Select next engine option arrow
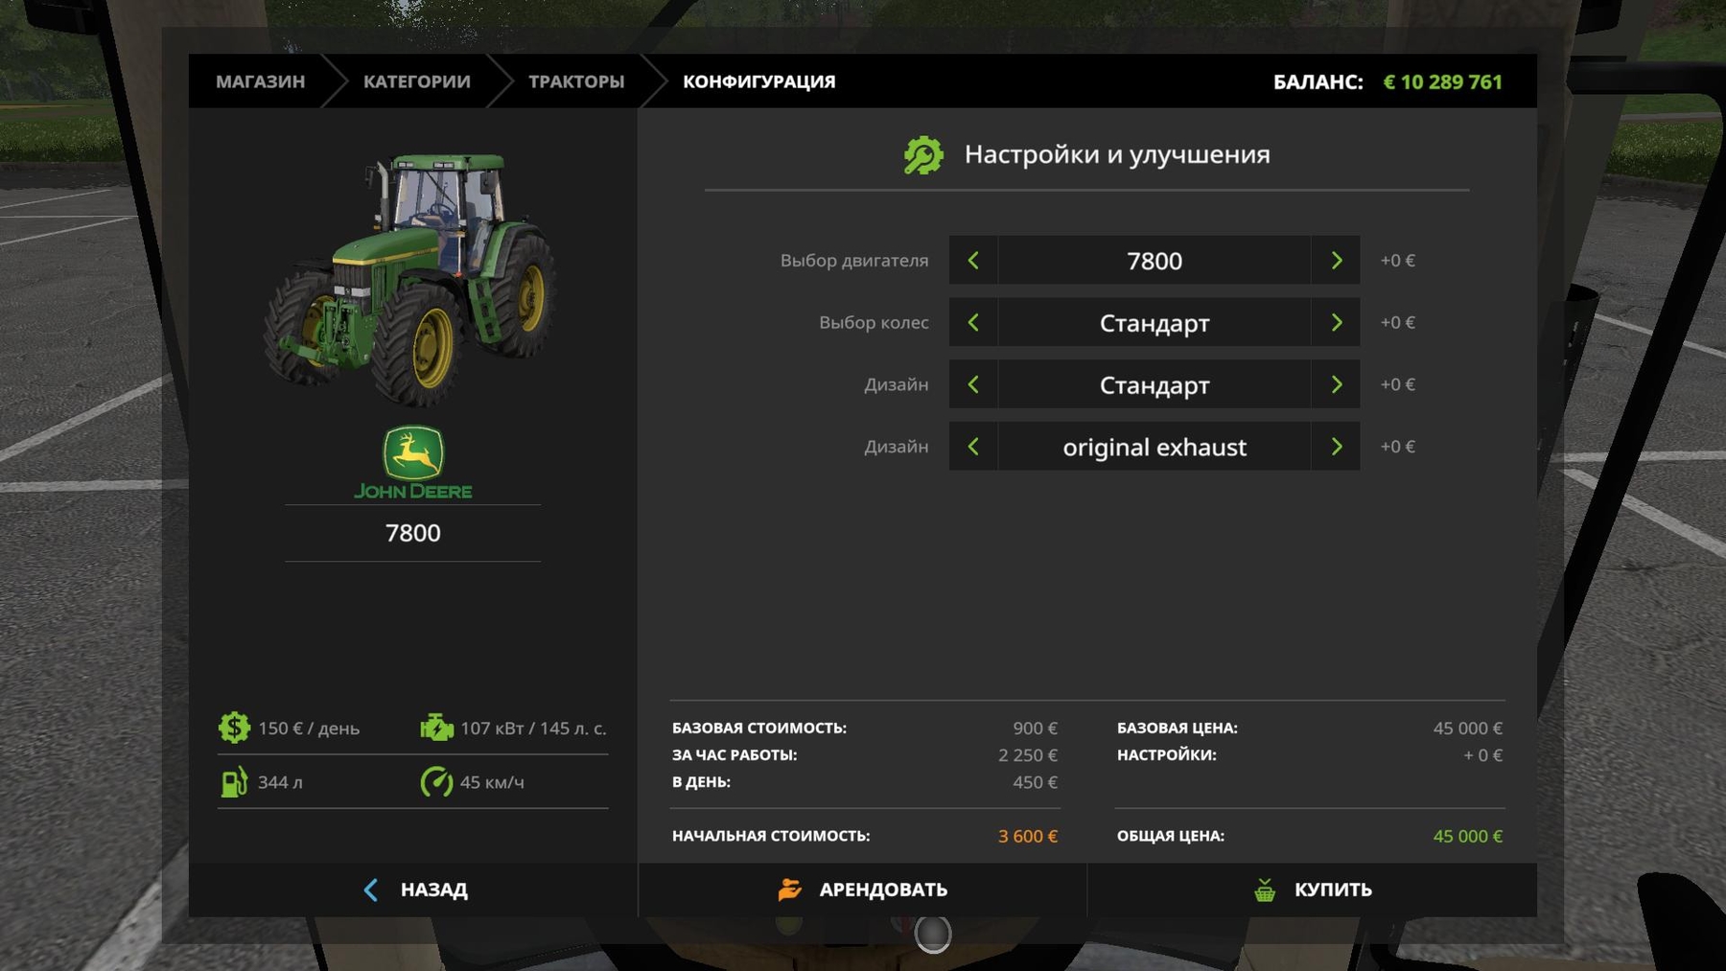 point(1336,261)
